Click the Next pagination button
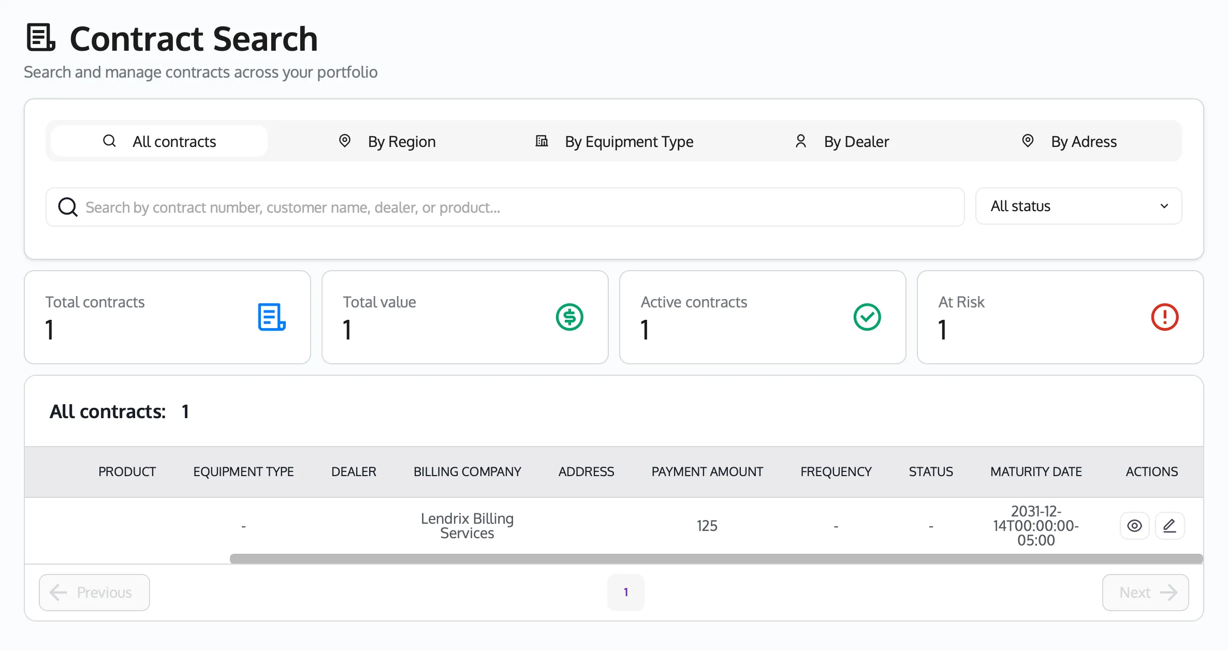The height and width of the screenshot is (650, 1228). click(1145, 592)
